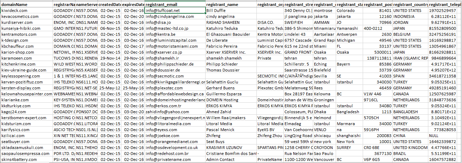Select info@cindyangelina.com email cell

point(175,16)
